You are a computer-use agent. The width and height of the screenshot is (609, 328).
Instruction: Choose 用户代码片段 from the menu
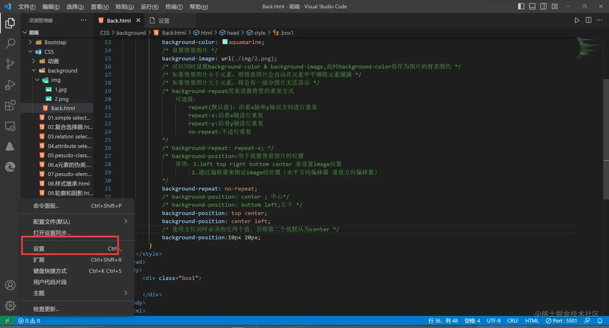tap(77, 282)
